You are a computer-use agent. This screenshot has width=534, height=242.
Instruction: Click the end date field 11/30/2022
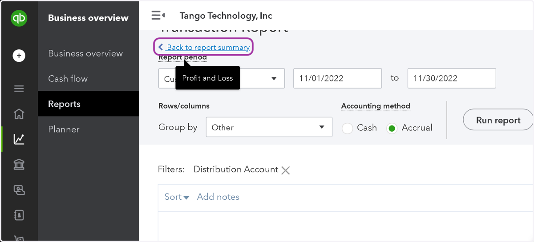point(452,78)
